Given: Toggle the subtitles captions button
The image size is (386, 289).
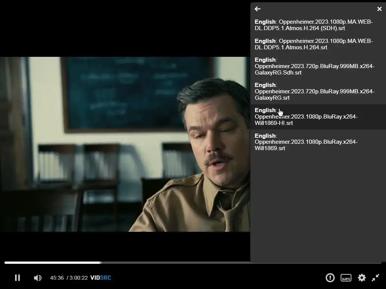Looking at the screenshot, I should tap(346, 278).
